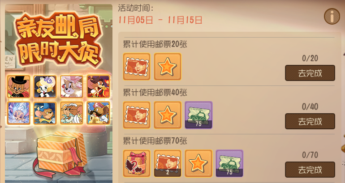Select the mystery gift box reward icon
The width and height of the screenshot is (345, 183).
tap(137, 163)
